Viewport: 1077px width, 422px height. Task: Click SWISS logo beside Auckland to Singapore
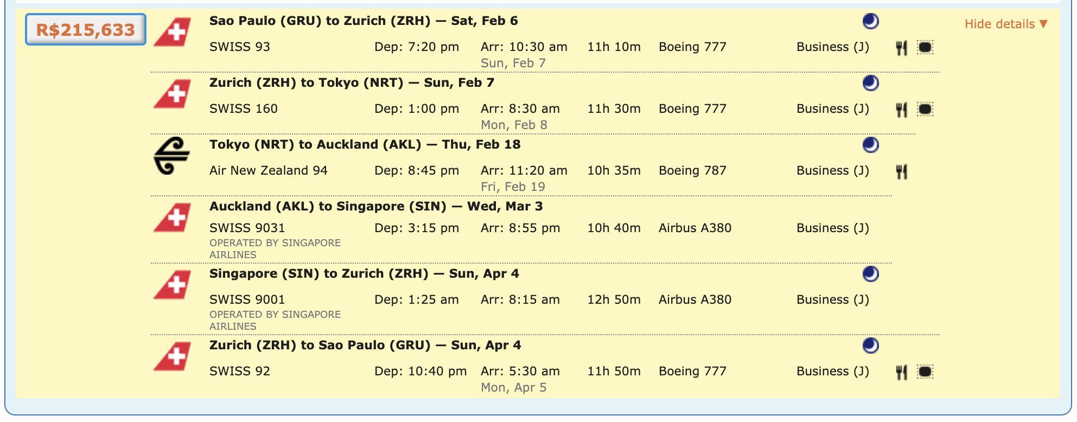172,218
